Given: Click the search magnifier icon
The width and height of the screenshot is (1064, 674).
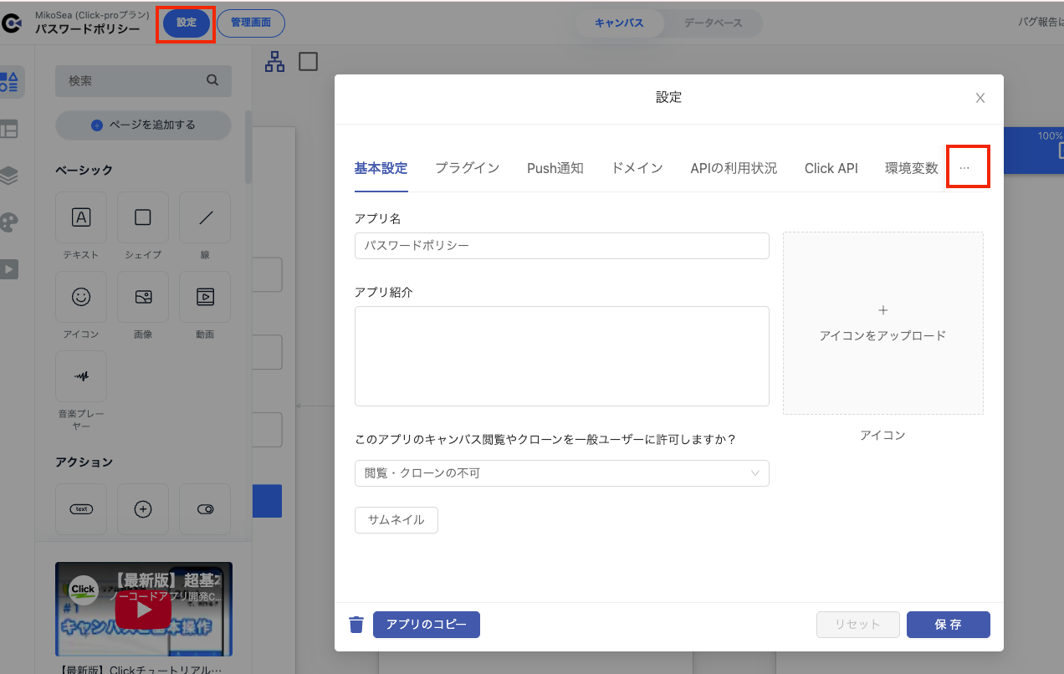Looking at the screenshot, I should [212, 81].
